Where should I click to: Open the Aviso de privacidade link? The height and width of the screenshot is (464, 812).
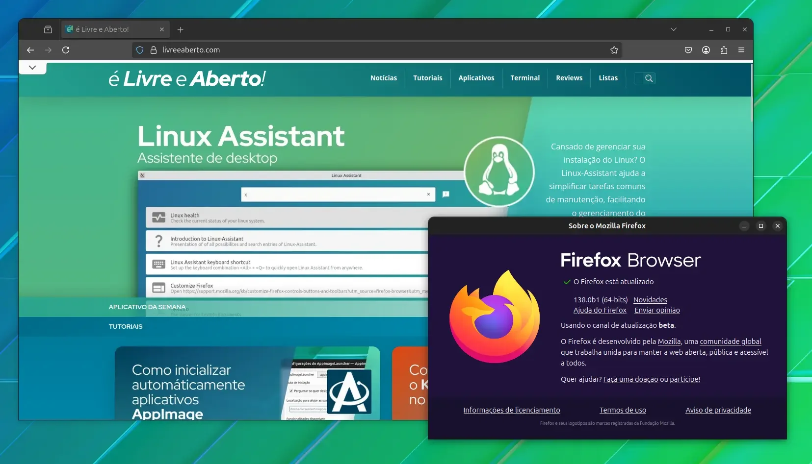[x=718, y=410]
